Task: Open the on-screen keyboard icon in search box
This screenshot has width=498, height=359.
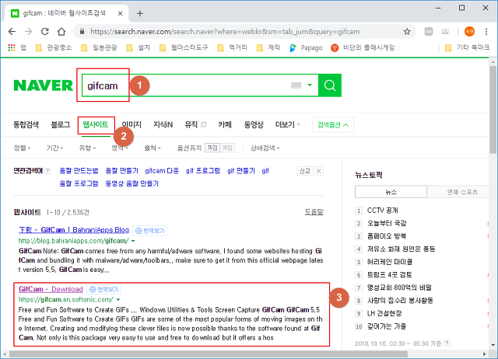Action: pos(296,85)
